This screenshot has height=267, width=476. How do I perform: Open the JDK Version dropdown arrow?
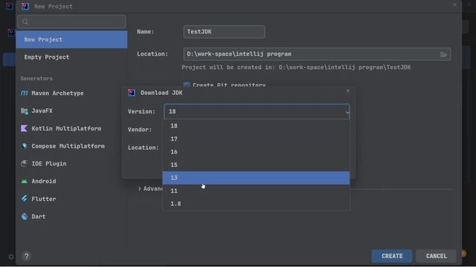(347, 112)
